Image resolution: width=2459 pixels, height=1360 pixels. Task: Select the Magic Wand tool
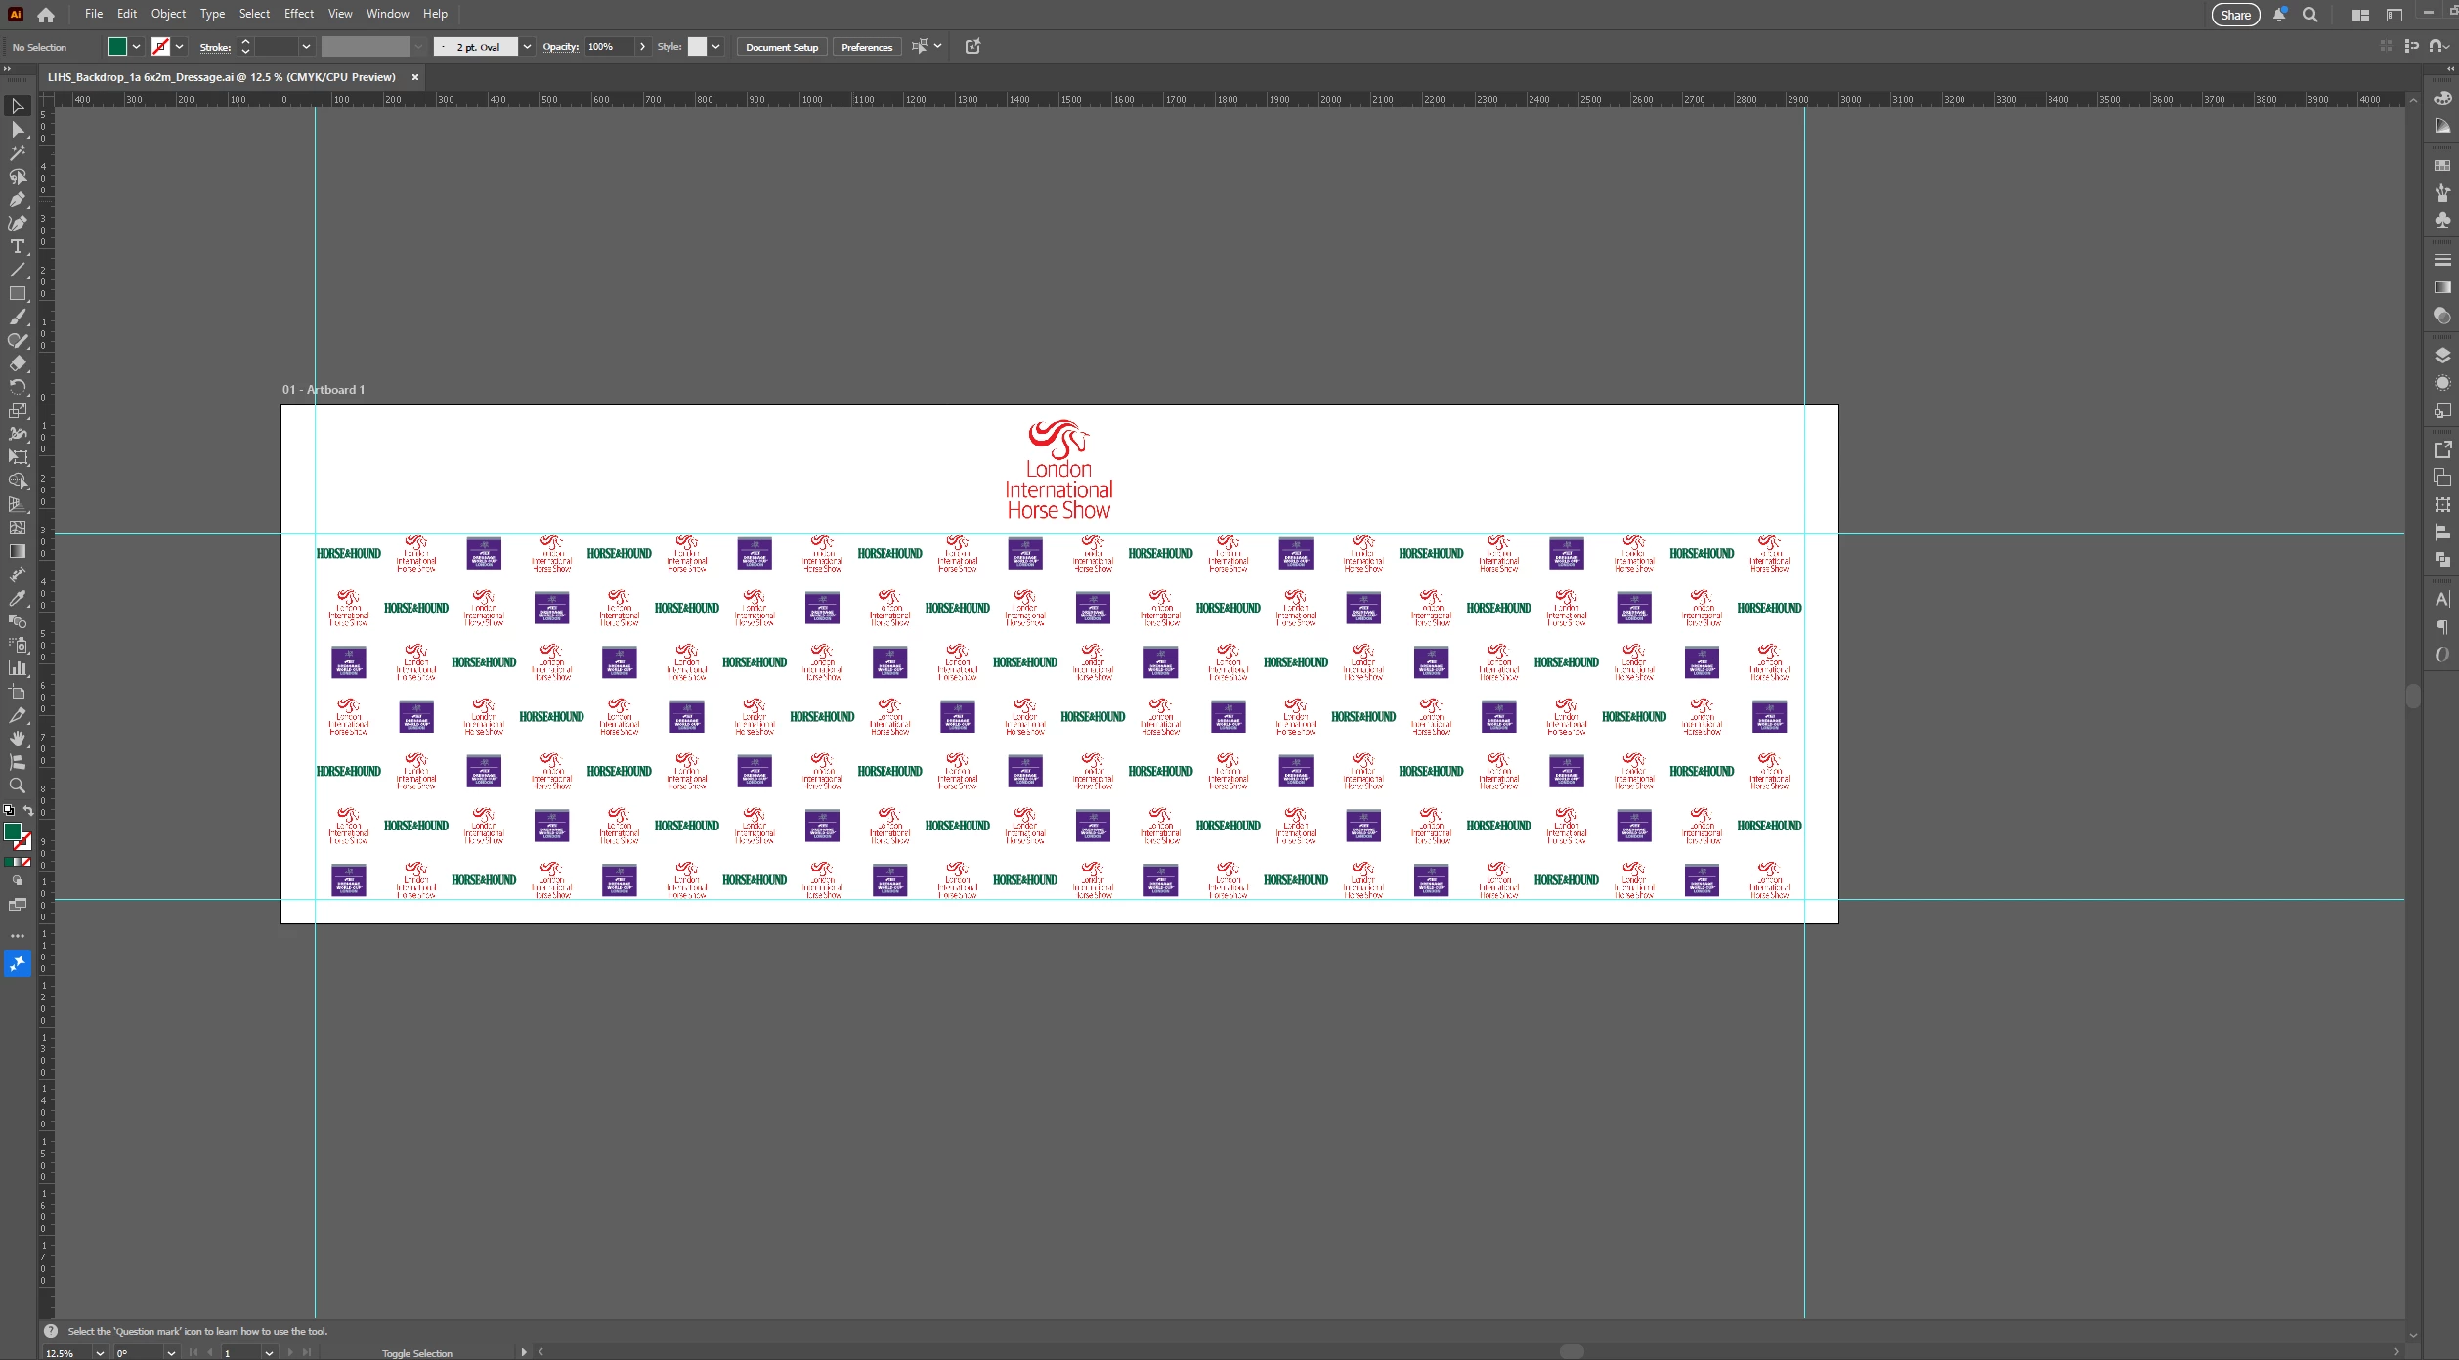pos(18,152)
